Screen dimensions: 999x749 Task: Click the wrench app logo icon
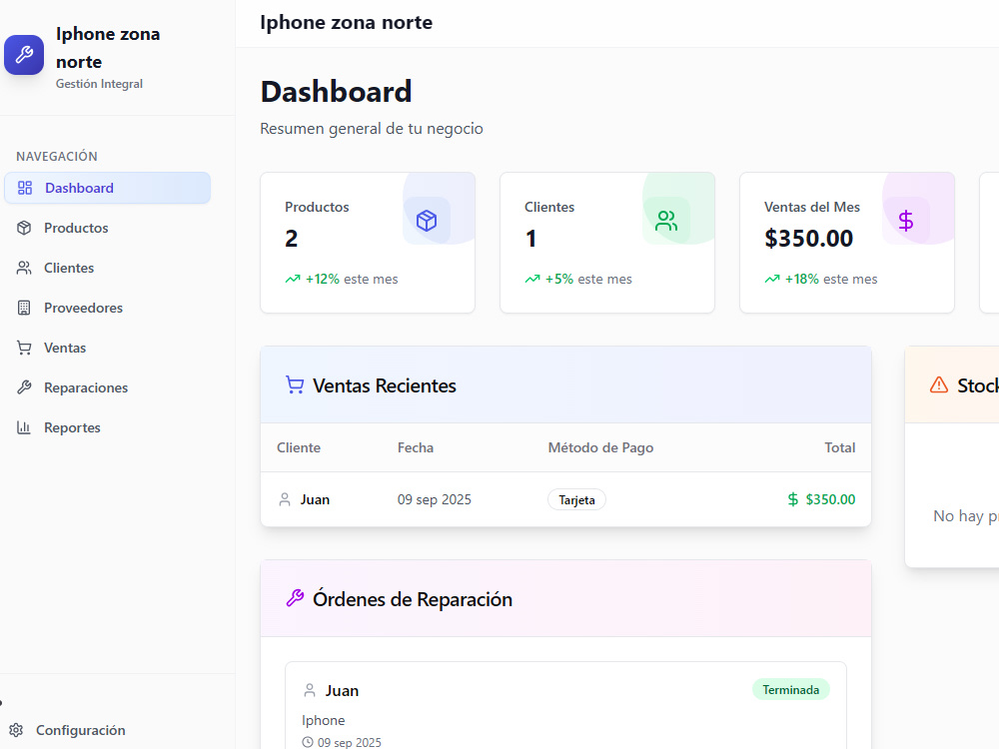(x=24, y=55)
